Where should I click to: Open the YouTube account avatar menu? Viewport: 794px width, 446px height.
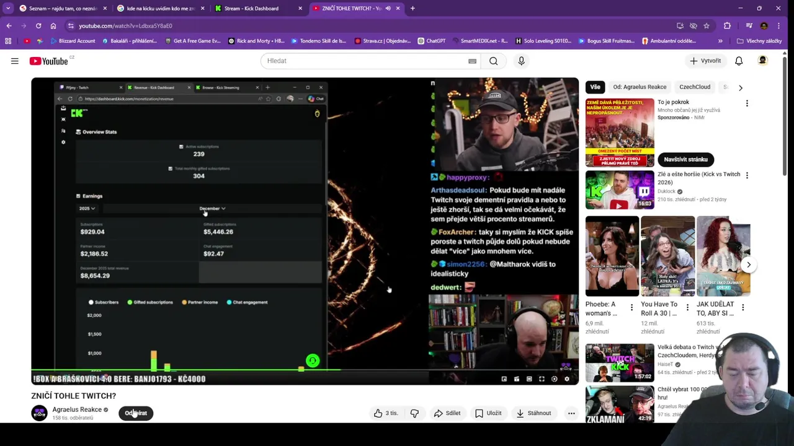(x=762, y=61)
